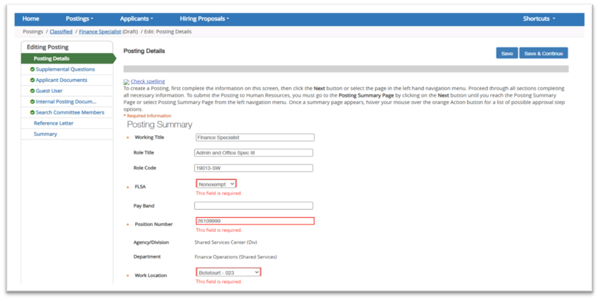Viewport: 599px width, 300px height.
Task: Click Finance Specialist breadcrumb link
Action: pyautogui.click(x=100, y=32)
